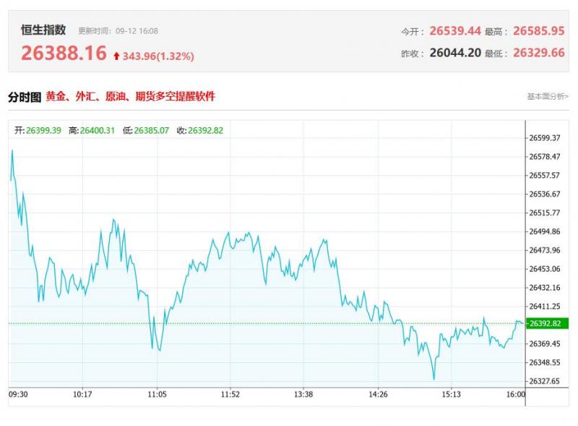Click the 今开 value 26539.44
The height and width of the screenshot is (426, 578).
click(x=454, y=31)
